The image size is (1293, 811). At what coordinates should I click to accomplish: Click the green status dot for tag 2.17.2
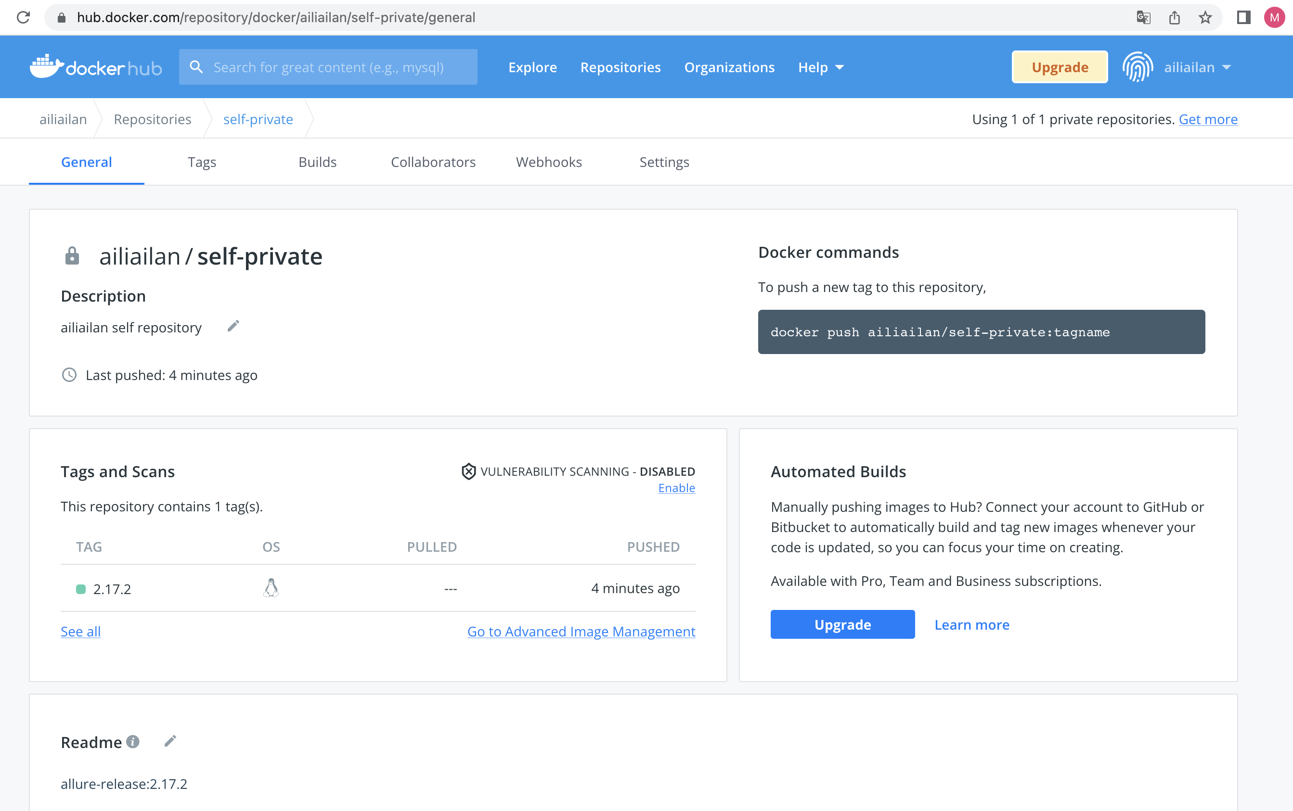[81, 589]
